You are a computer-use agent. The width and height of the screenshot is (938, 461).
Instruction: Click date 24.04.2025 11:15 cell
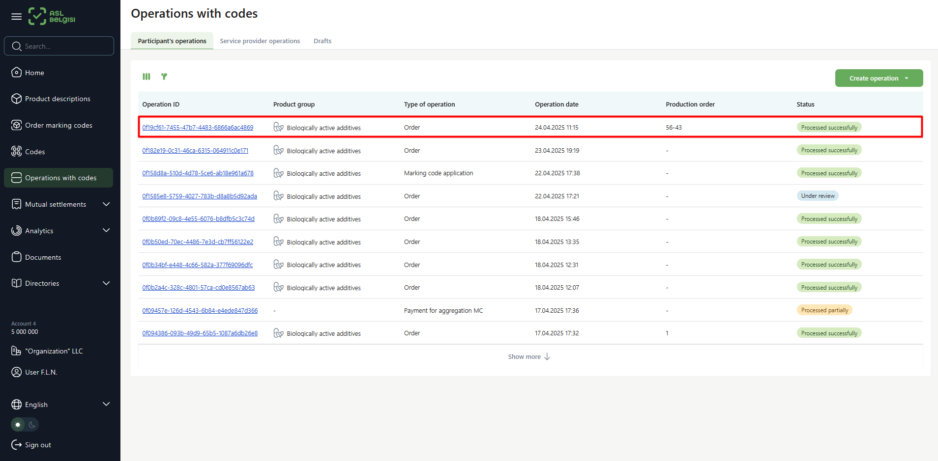point(557,127)
